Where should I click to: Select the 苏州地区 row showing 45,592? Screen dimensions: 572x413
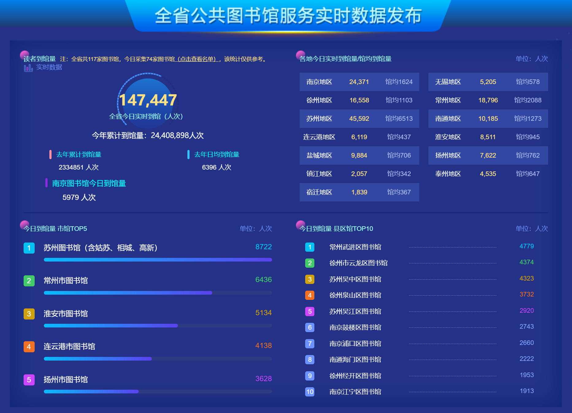(359, 119)
